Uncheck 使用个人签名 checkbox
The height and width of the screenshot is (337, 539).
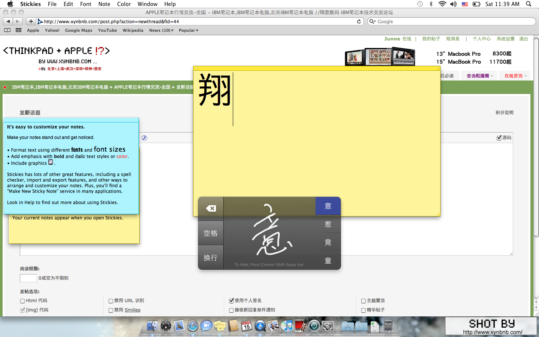pos(231,301)
